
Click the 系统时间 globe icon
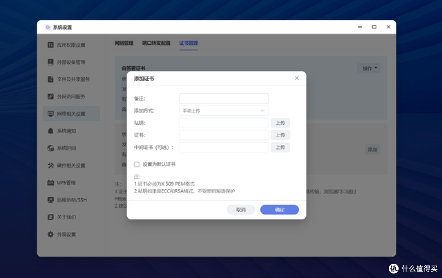[51, 148]
